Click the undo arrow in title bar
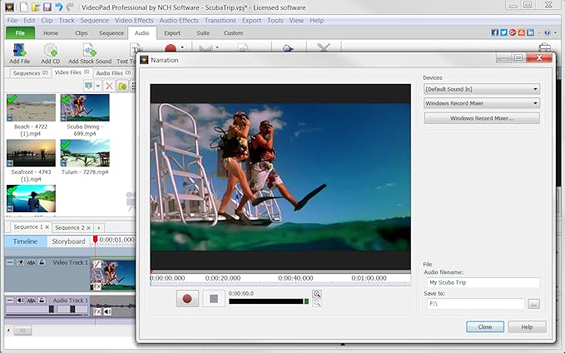This screenshot has height=353, width=565. point(58,7)
